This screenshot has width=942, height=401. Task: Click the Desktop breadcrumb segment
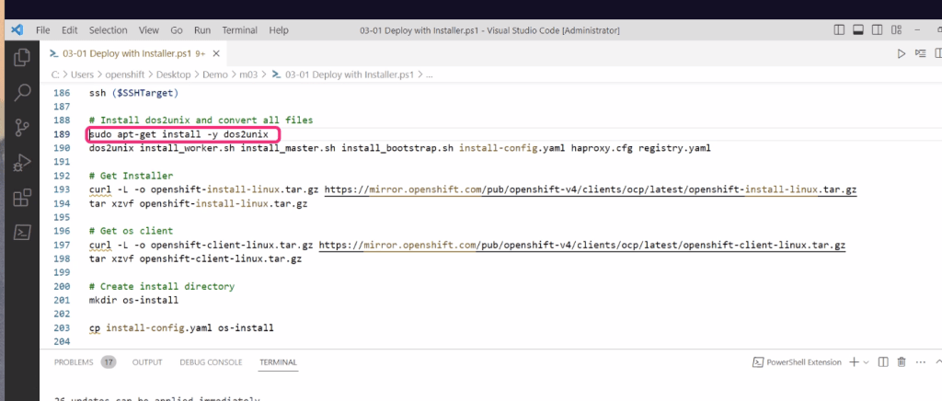coord(174,74)
